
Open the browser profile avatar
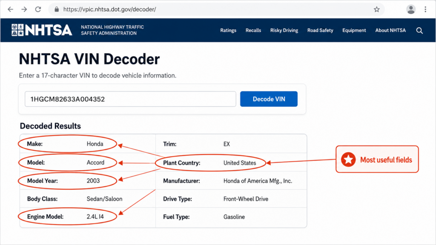point(411,9)
